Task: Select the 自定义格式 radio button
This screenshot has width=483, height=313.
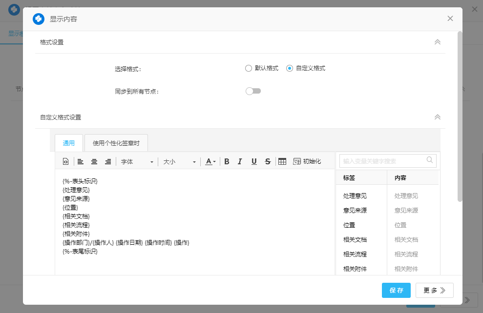Action: point(290,68)
